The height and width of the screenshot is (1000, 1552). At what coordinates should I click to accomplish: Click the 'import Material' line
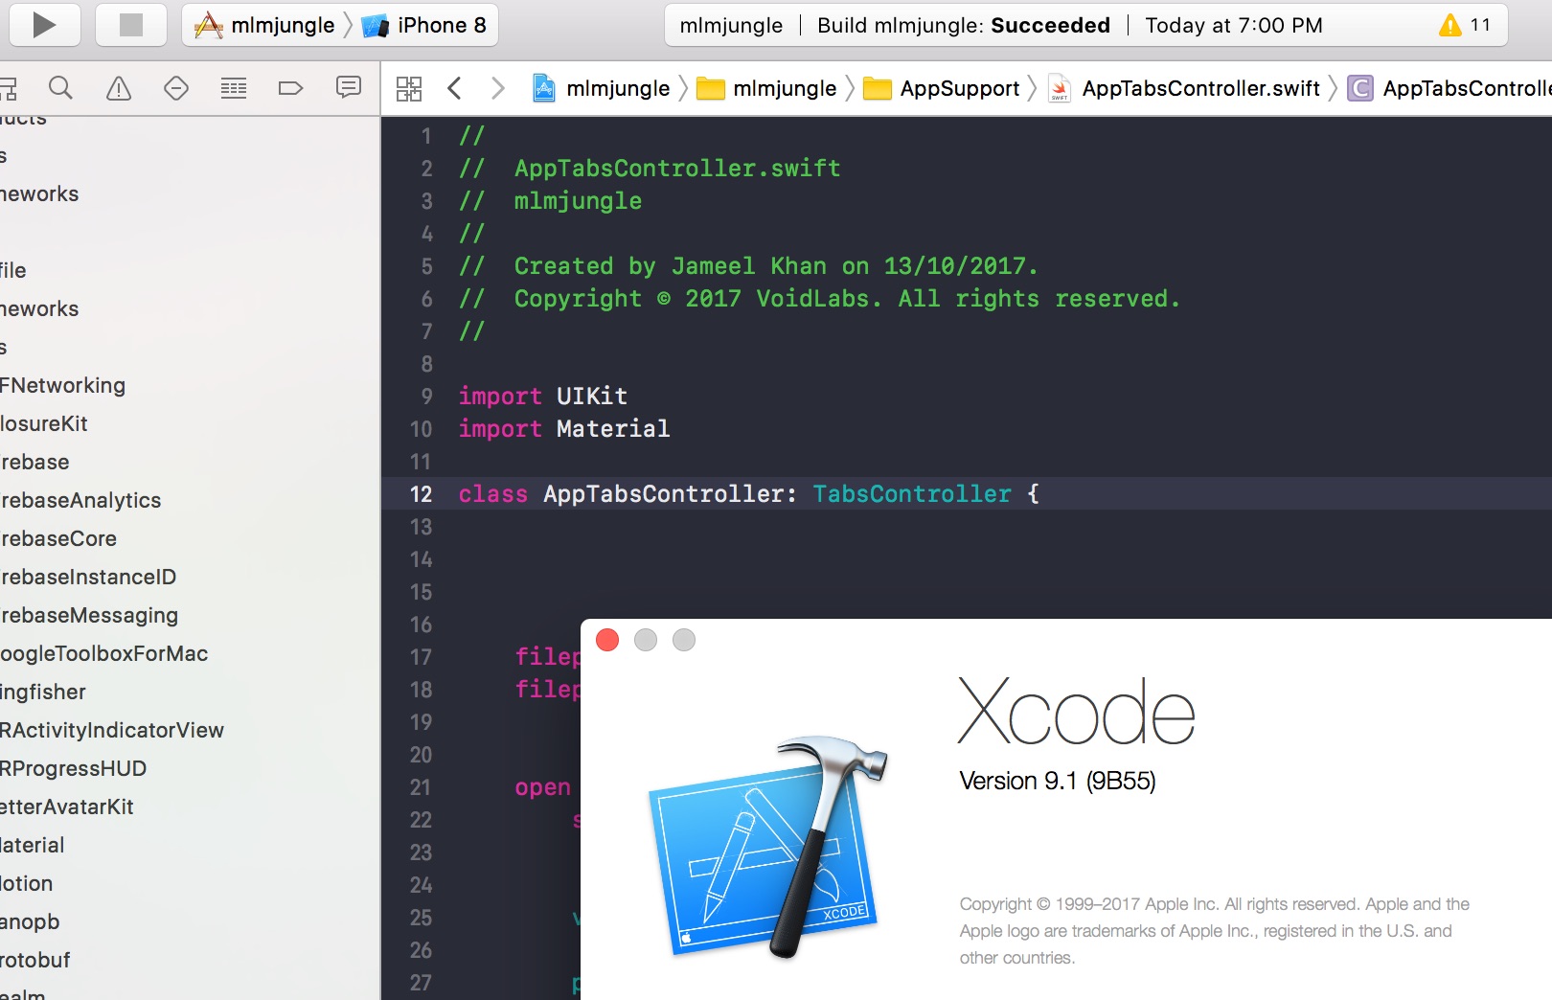564,429
